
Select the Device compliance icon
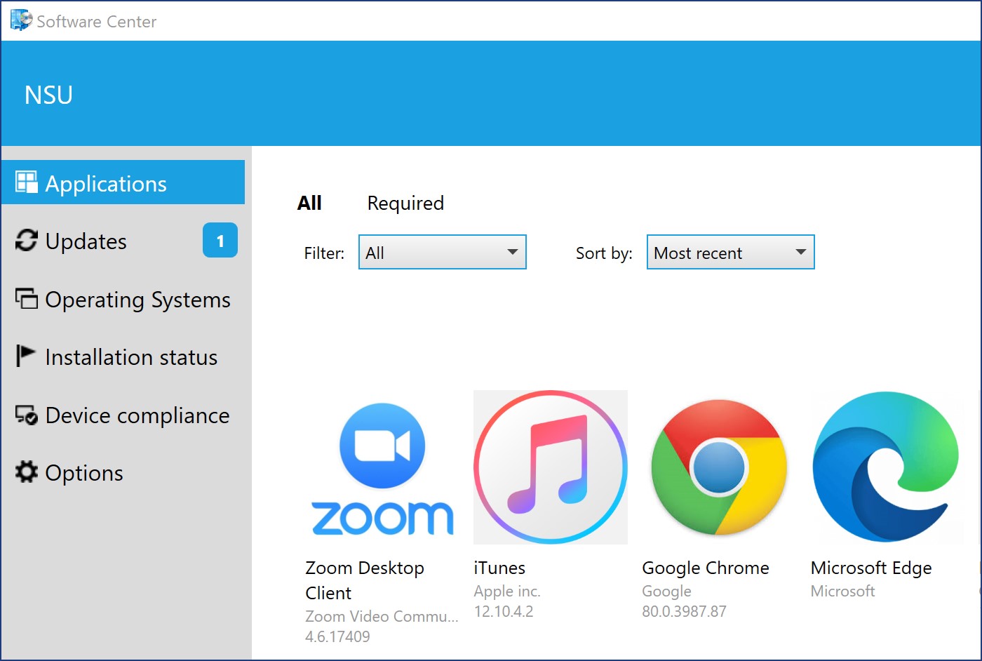[x=25, y=415]
